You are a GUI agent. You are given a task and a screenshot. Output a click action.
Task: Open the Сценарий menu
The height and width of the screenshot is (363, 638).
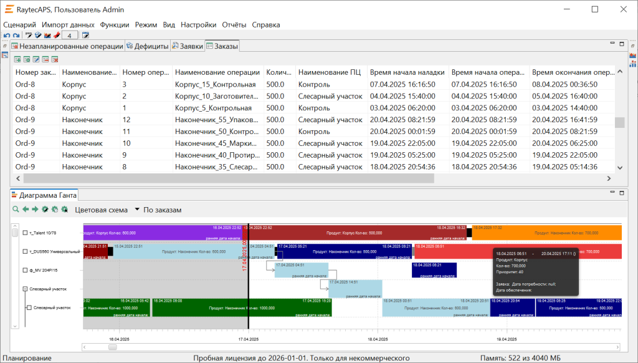click(x=19, y=25)
